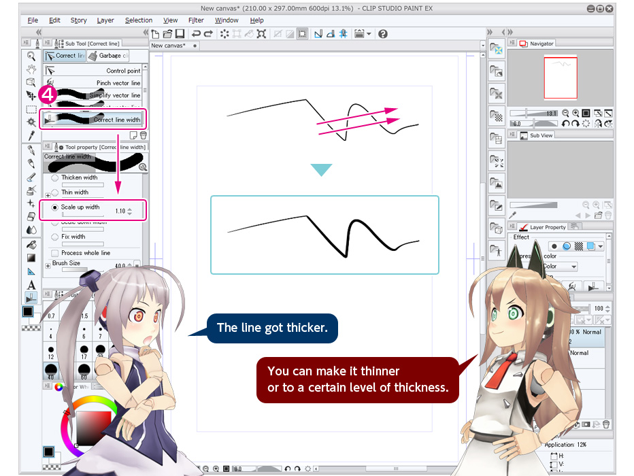
Task: Enable the Process whole line checkbox
Action: (x=54, y=253)
